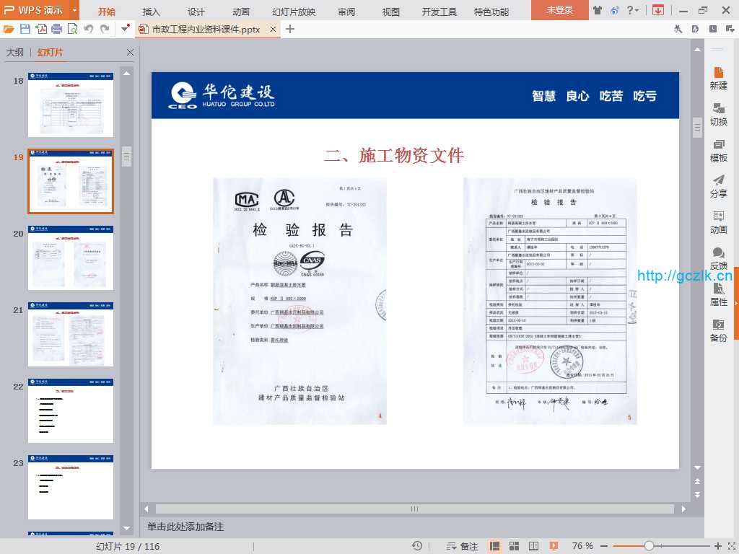Switch to reading view in status bar
Viewport: 739px width, 554px height.
point(534,546)
